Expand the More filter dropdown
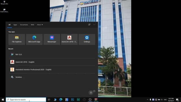The width and height of the screenshot is (181, 102). click(40, 25)
